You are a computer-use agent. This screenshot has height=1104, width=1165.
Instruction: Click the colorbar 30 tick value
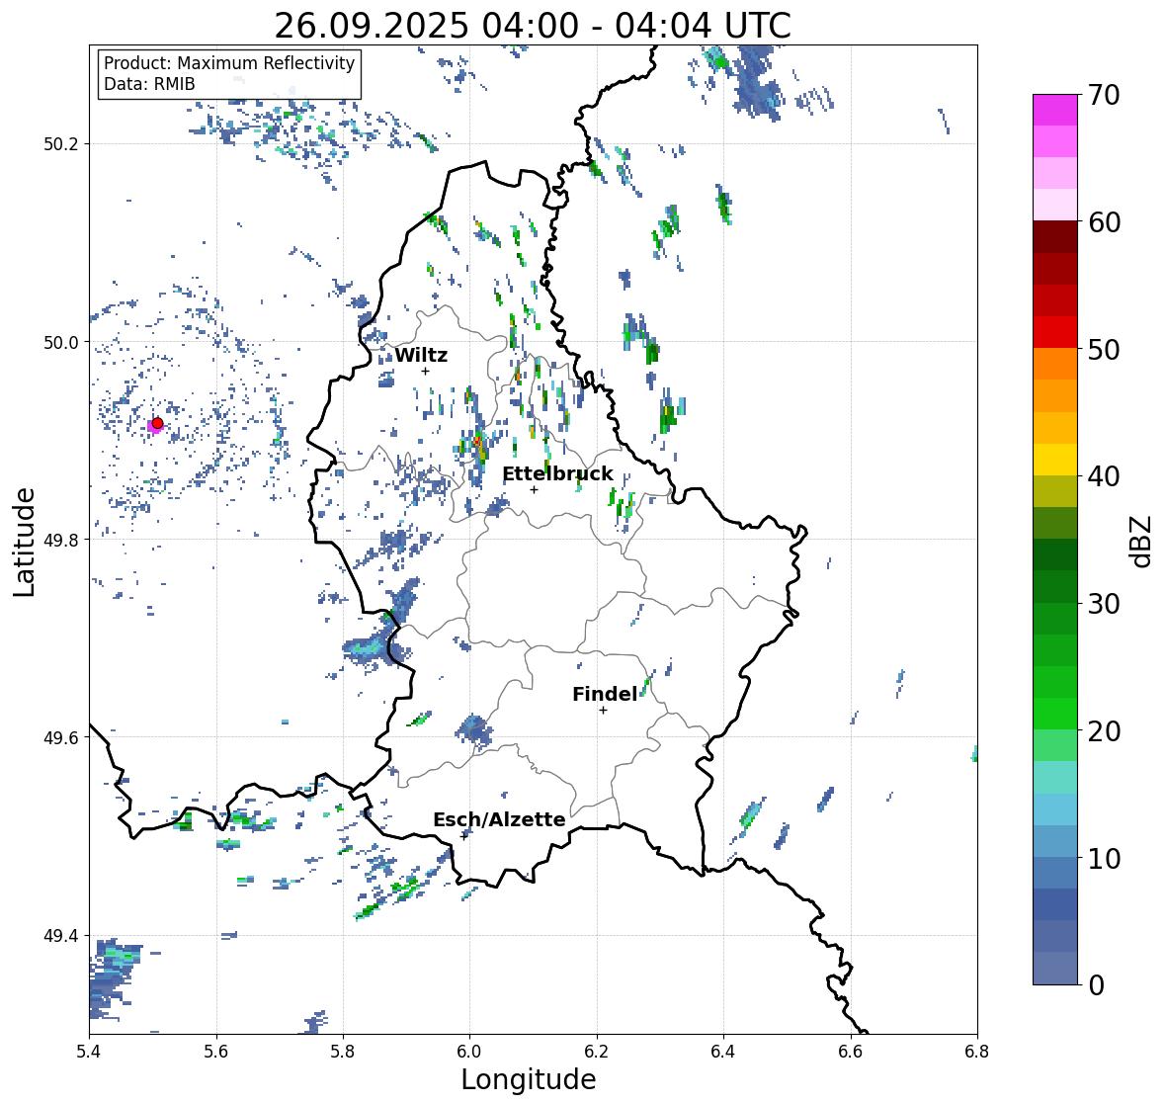[x=1103, y=604]
